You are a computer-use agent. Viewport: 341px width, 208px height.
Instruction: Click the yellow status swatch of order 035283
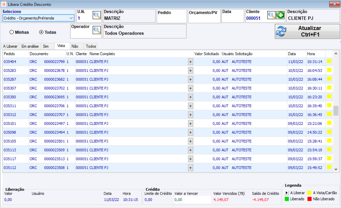coord(329,70)
